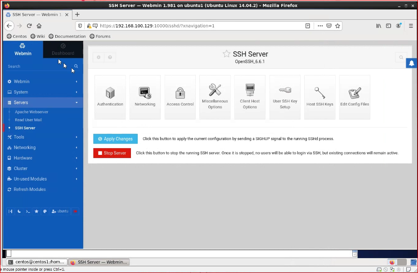Expand the System sidebar category
The image size is (418, 273).
click(x=43, y=92)
